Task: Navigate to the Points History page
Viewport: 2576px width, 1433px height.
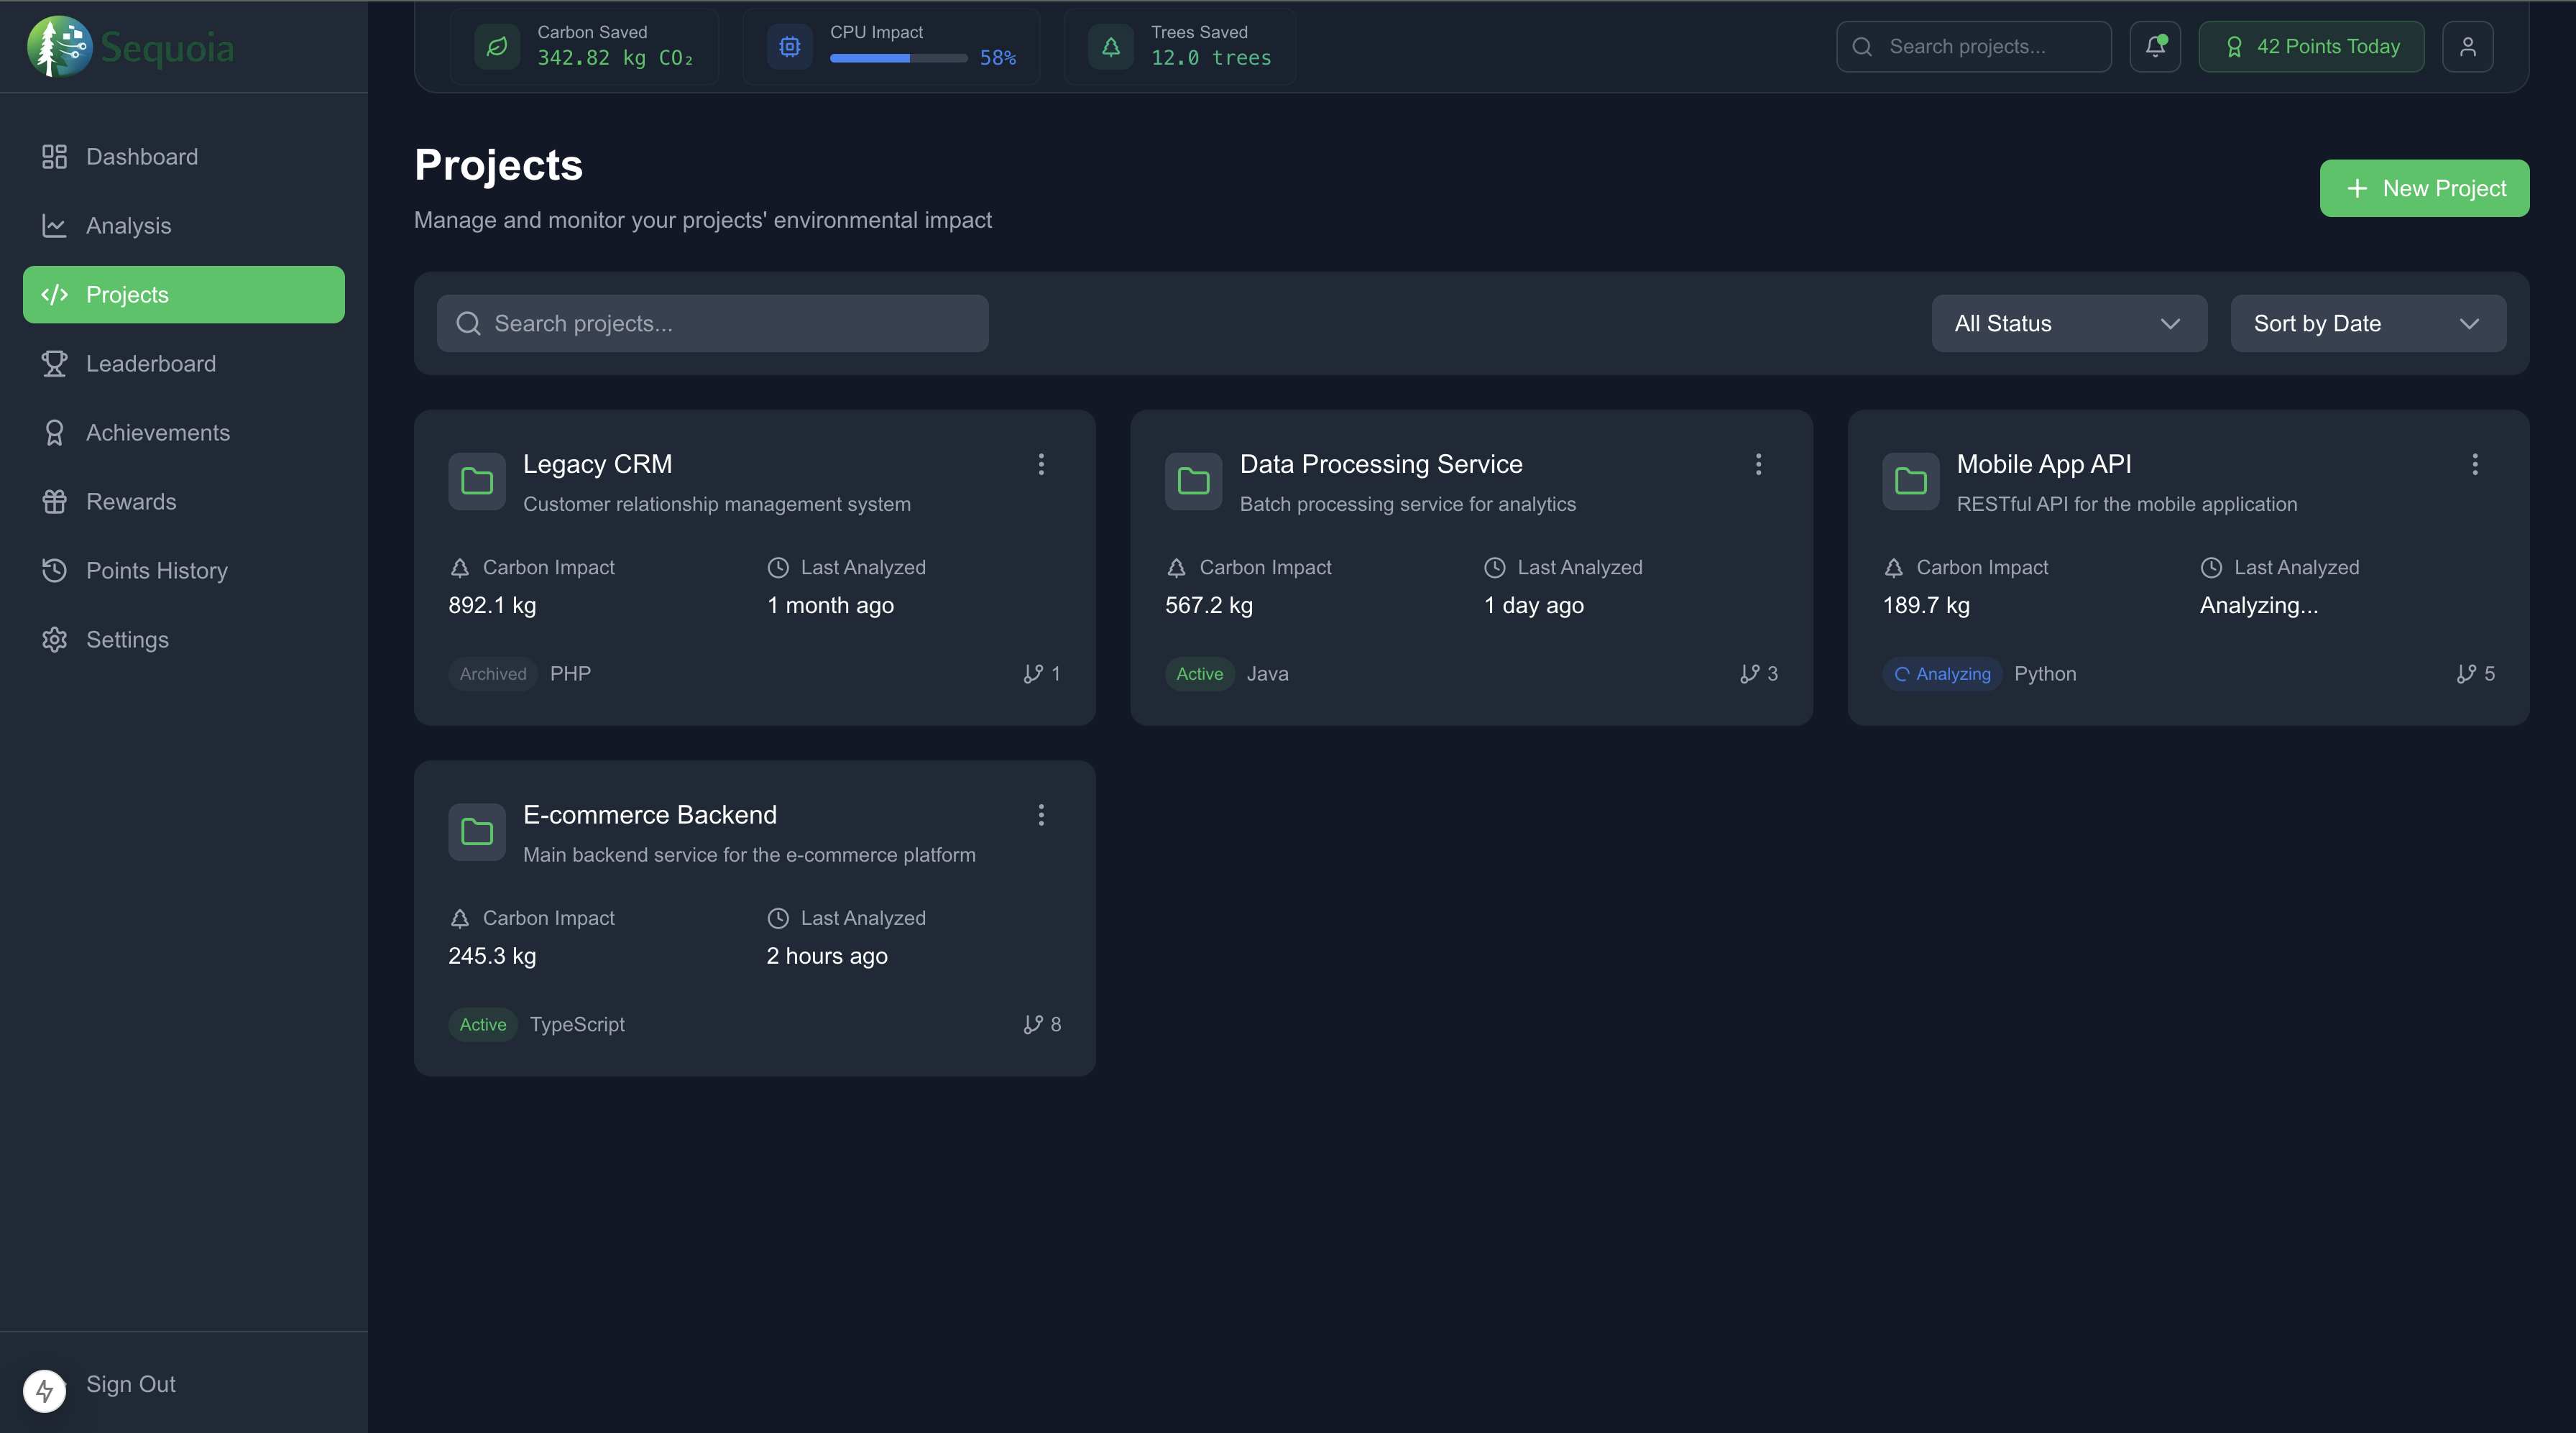Action: point(156,571)
